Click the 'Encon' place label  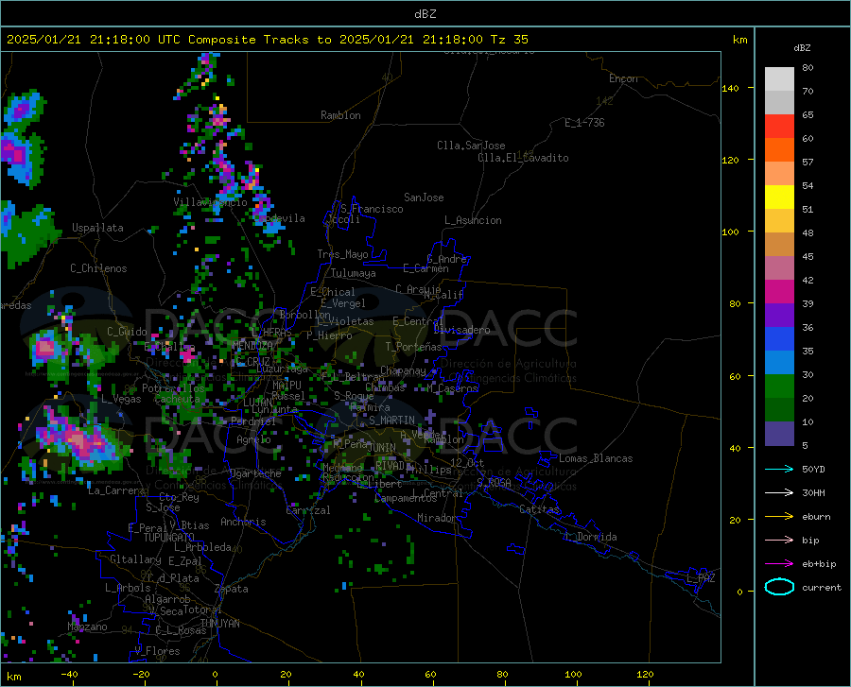[623, 78]
